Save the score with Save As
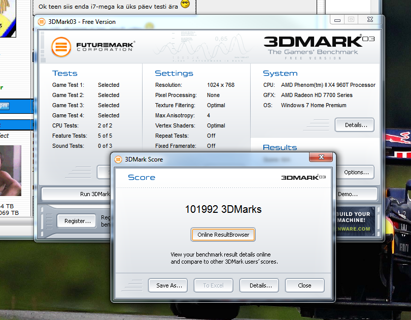Screen dimensions: 411x320 coord(168,285)
